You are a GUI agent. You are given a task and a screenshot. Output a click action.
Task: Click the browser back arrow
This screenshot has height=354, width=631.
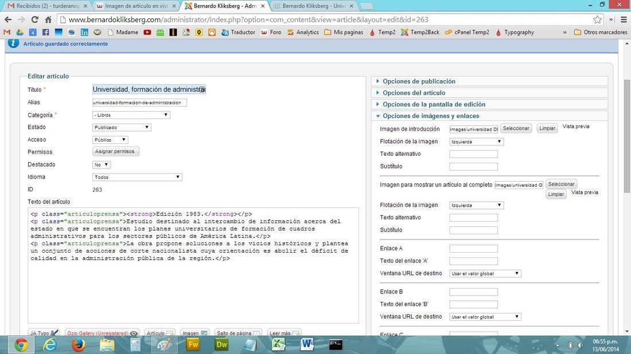point(8,19)
